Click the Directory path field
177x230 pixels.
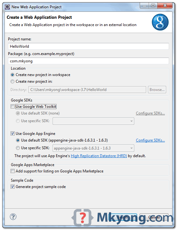point(87,90)
